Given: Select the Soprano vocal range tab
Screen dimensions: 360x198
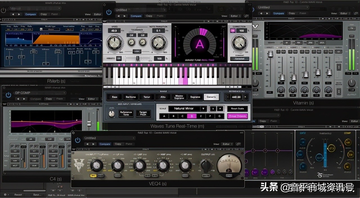Looking at the screenshot, I should 195,97.
